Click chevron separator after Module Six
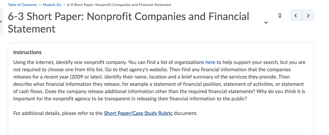 tap(64, 5)
